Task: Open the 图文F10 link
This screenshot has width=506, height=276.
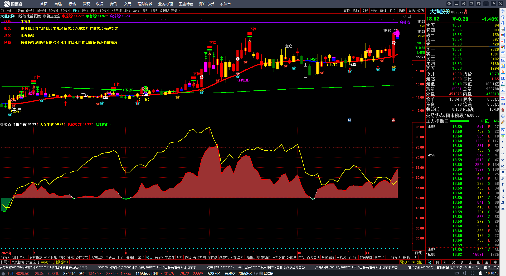Action: coord(406,262)
